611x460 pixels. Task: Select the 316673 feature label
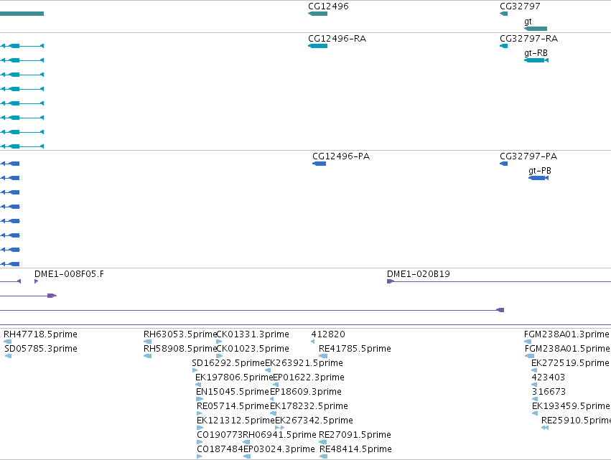pyautogui.click(x=549, y=392)
